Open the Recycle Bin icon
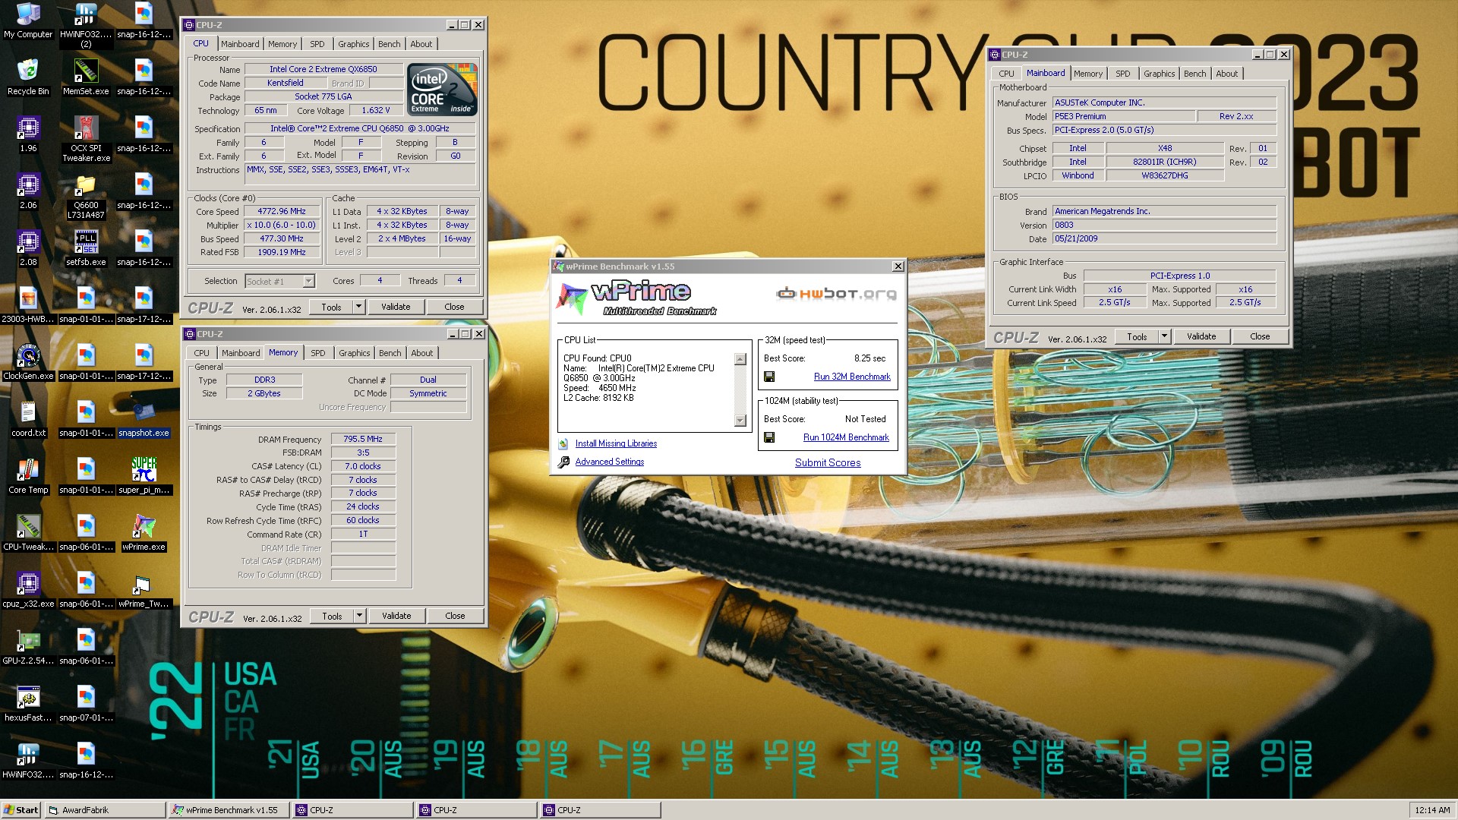Screen dimensions: 1458x820 (28, 77)
